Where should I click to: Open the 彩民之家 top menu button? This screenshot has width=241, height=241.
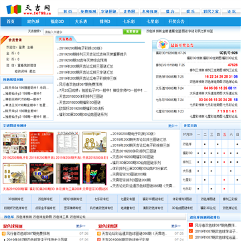point(211,11)
